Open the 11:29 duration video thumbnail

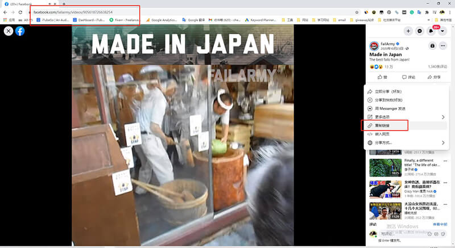point(386,211)
